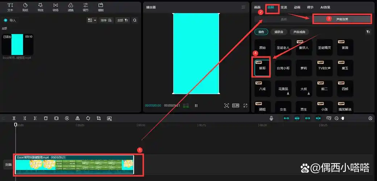Open the media view layout dropdown
The image size is (377, 181).
[x=92, y=20]
